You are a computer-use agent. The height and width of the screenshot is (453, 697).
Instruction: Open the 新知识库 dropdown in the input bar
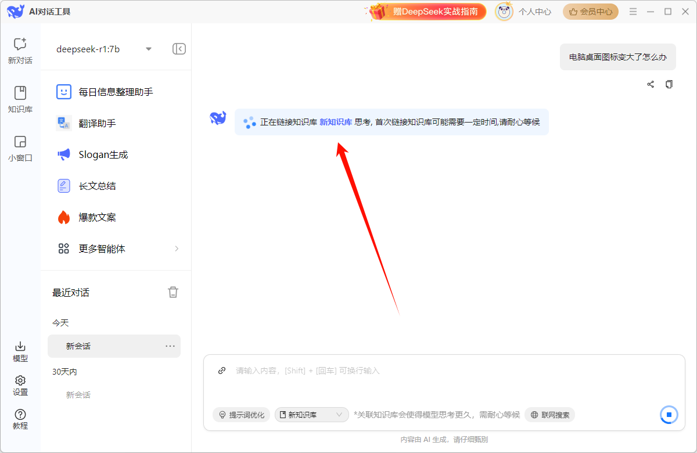[311, 415]
